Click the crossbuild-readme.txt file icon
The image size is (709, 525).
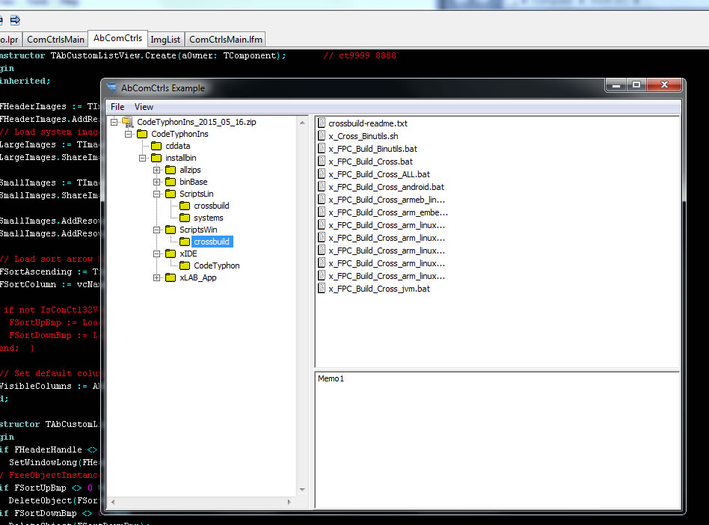click(x=322, y=123)
